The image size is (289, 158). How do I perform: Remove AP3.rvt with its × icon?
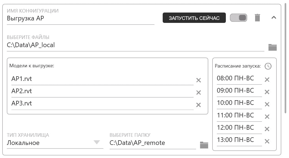point(199,104)
